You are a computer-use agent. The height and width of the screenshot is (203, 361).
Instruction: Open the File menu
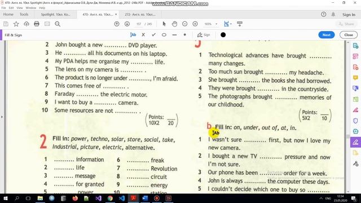click(x=3, y=8)
